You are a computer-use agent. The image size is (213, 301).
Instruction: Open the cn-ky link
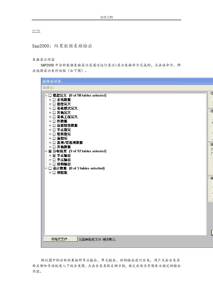[x=36, y=30]
